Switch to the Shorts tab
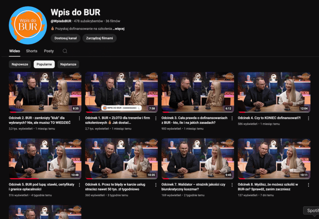 pos(31,51)
